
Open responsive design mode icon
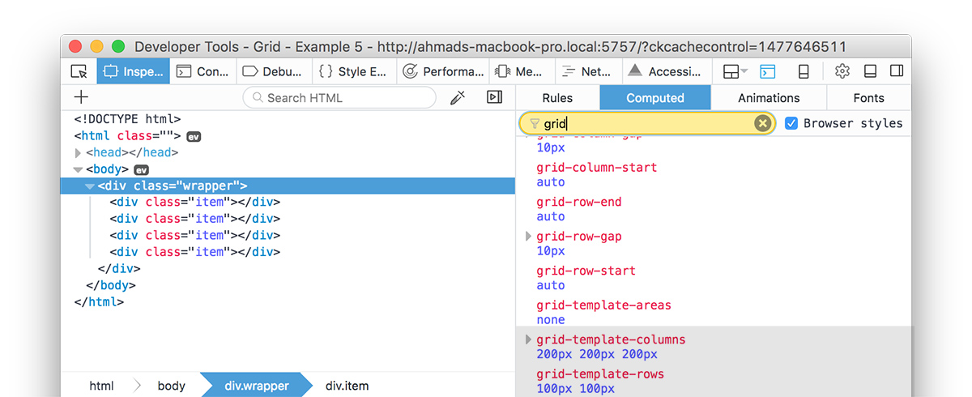point(804,71)
